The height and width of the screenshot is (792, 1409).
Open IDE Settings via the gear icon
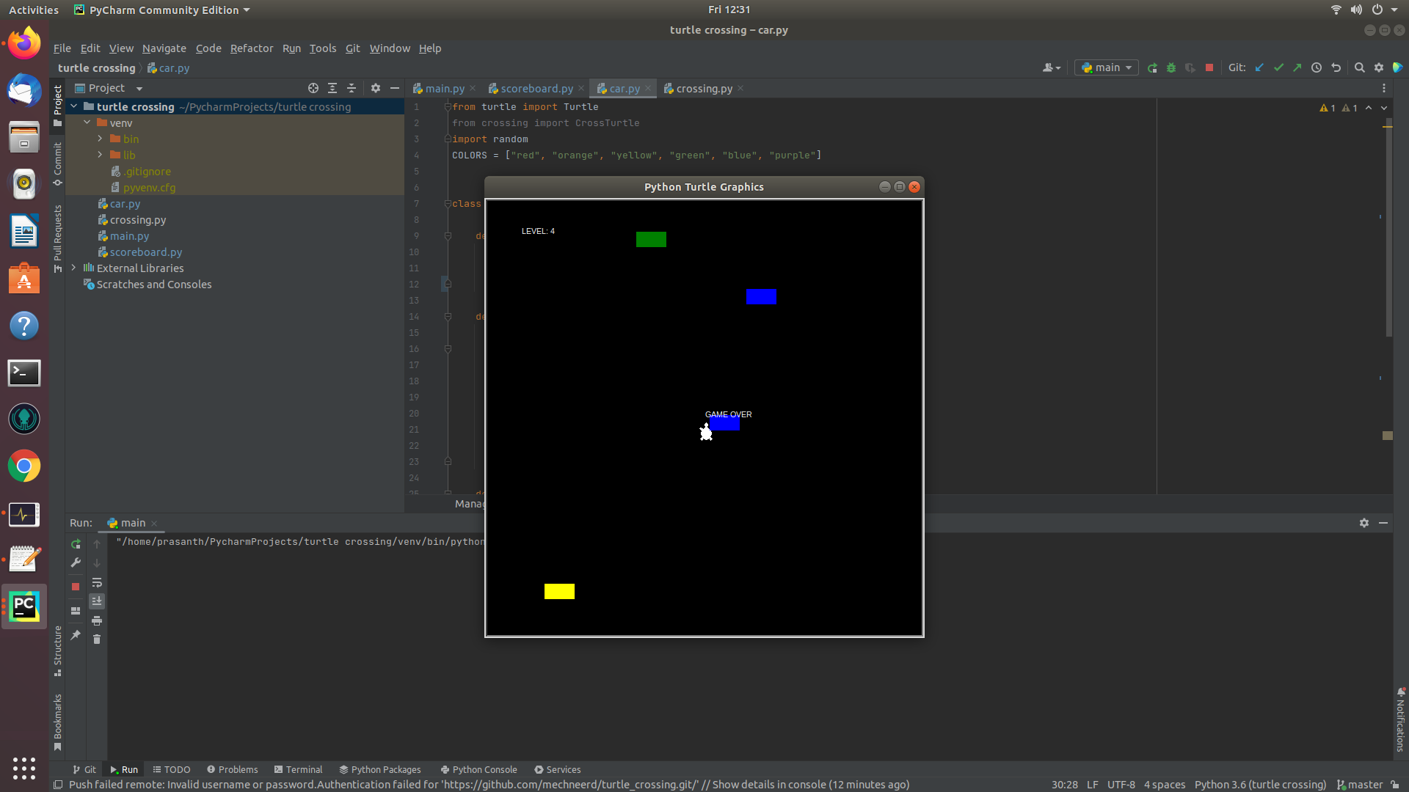point(1380,67)
